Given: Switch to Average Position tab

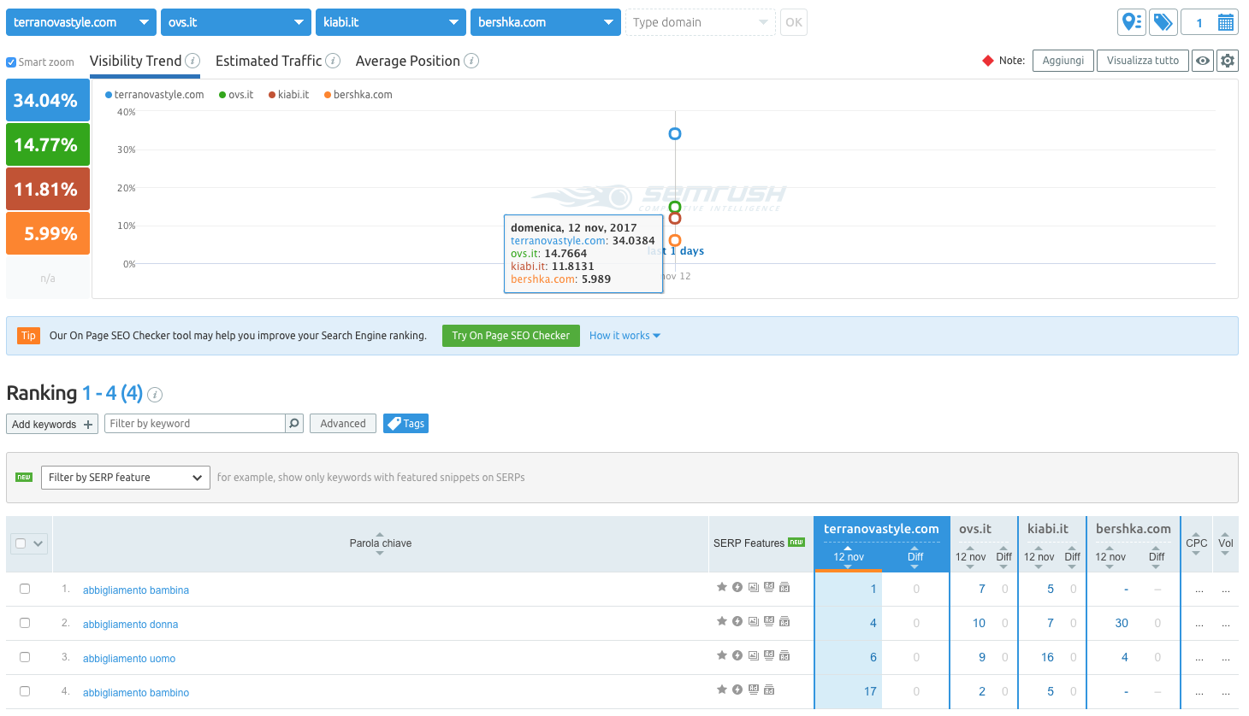Looking at the screenshot, I should coord(408,61).
